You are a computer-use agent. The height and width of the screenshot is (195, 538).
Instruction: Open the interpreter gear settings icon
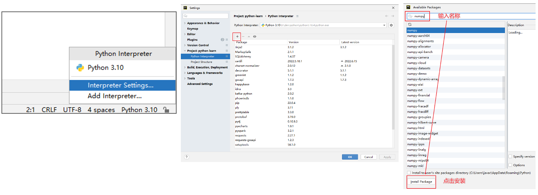click(x=391, y=25)
